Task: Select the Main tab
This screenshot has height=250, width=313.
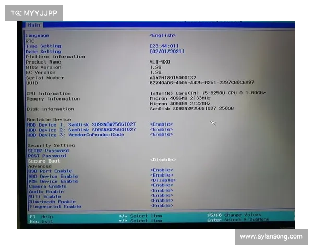Action: click(34, 25)
